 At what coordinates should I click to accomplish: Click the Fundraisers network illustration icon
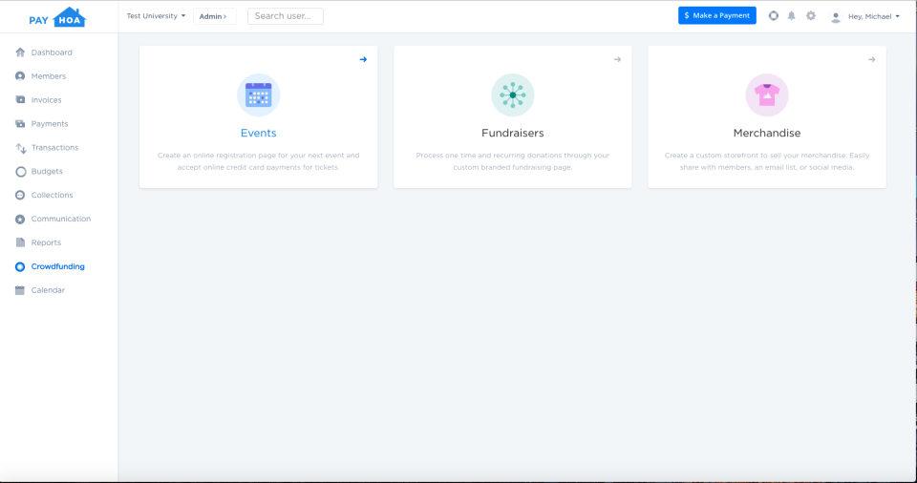click(x=513, y=94)
